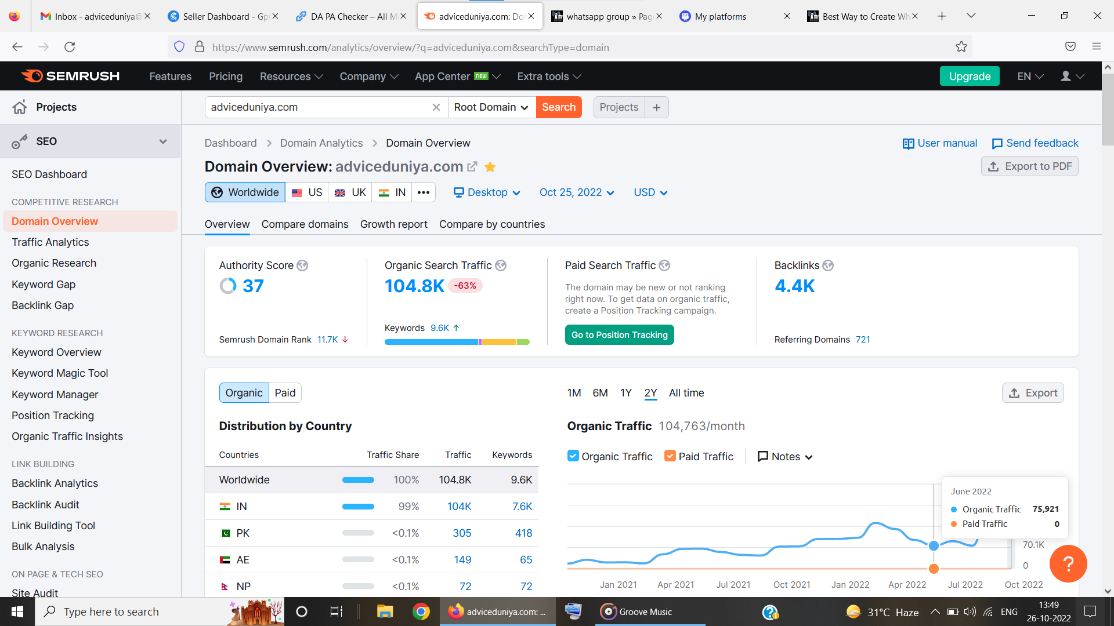The height and width of the screenshot is (626, 1114).
Task: Click the green Upgrade button
Action: coord(970,76)
